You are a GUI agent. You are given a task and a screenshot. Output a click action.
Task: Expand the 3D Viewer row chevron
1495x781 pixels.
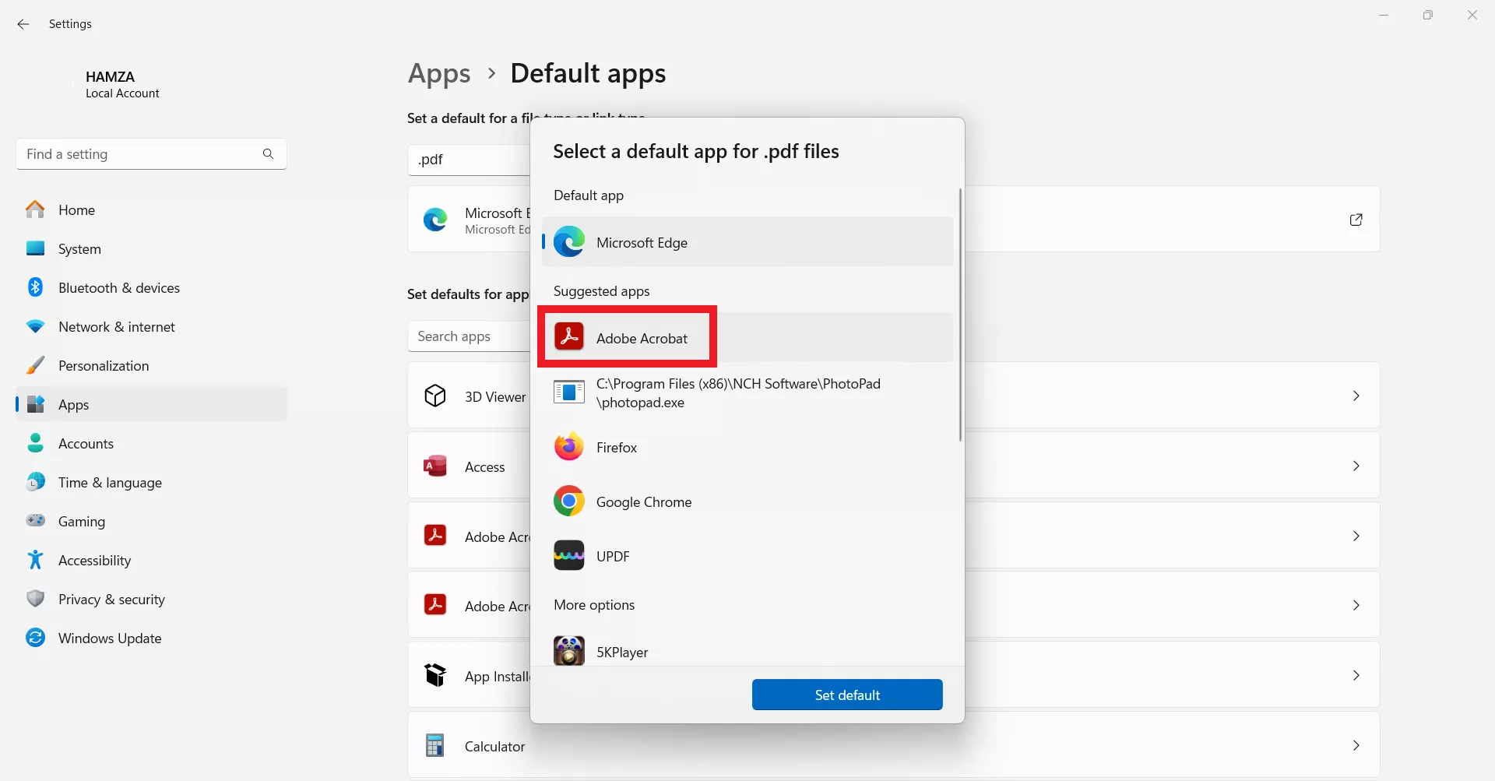[1356, 395]
